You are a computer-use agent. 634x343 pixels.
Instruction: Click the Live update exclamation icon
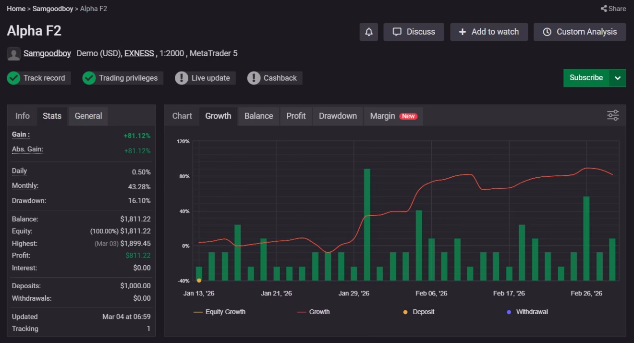coord(181,78)
